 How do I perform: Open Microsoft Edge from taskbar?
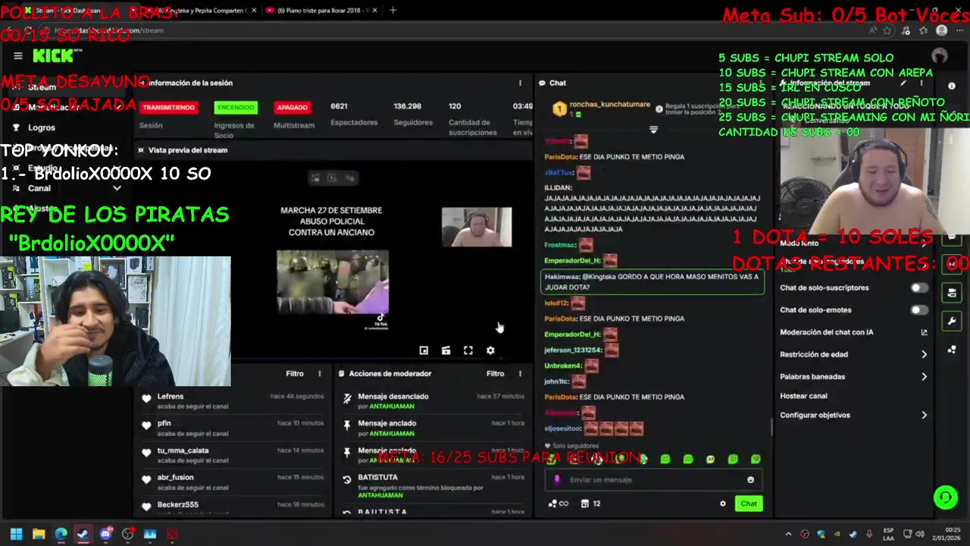pos(61,534)
